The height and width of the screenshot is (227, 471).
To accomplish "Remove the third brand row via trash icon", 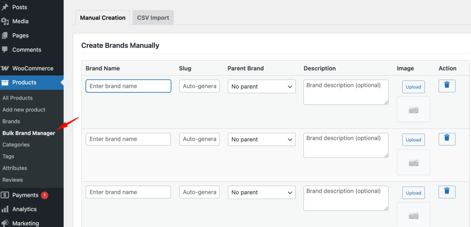I will click(447, 192).
